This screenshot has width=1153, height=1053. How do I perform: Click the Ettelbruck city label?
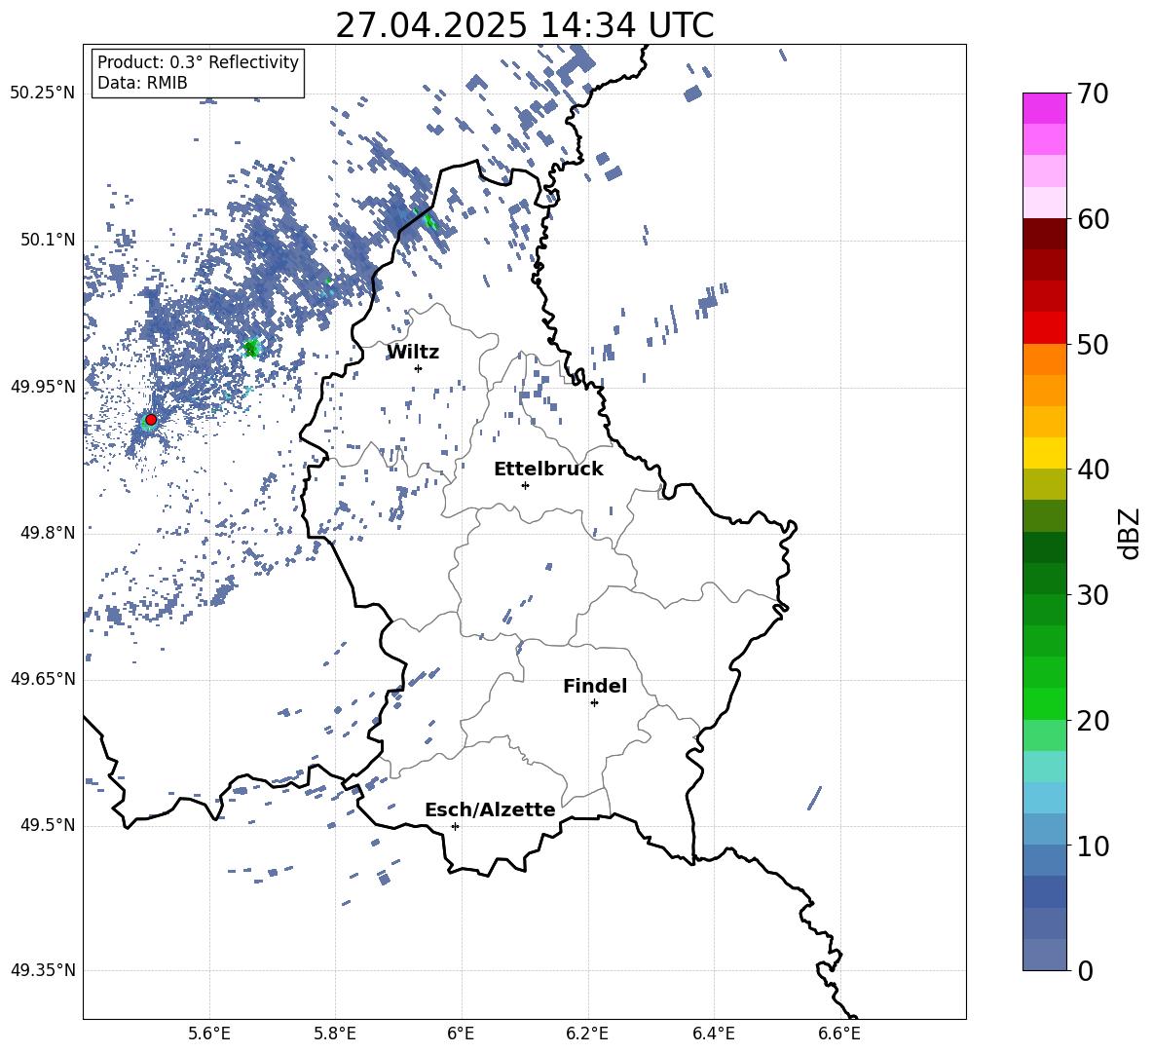548,470
